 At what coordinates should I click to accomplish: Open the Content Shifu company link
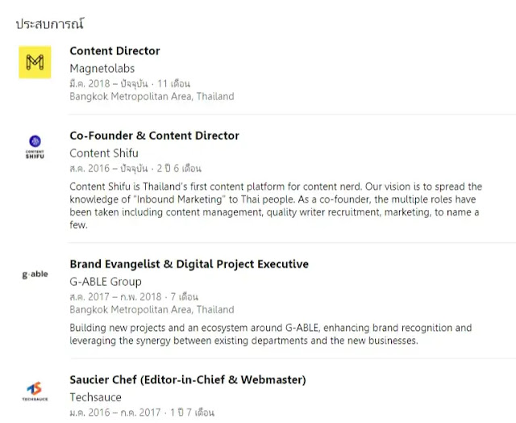tap(104, 153)
